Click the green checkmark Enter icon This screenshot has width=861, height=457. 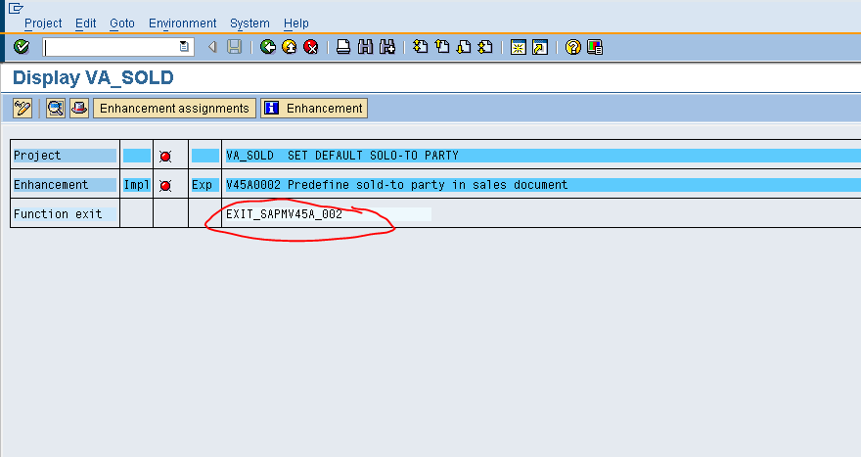22,47
